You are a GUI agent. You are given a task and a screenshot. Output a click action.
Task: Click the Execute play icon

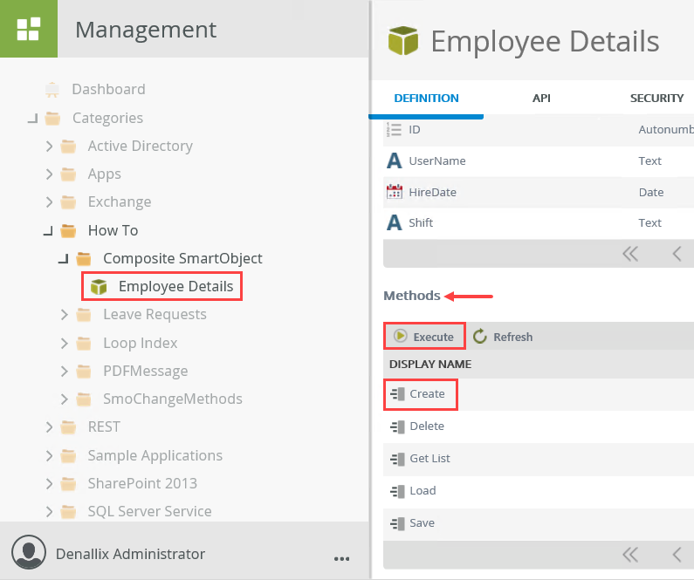(x=401, y=336)
